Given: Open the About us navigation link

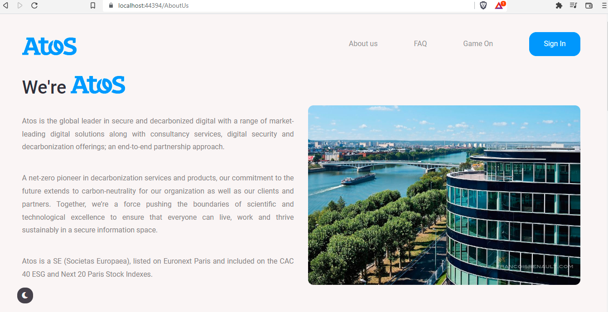Looking at the screenshot, I should 363,44.
